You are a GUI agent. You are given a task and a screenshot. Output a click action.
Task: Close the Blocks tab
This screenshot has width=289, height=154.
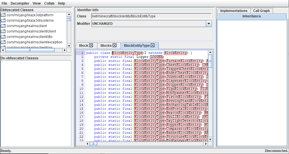click(x=115, y=46)
